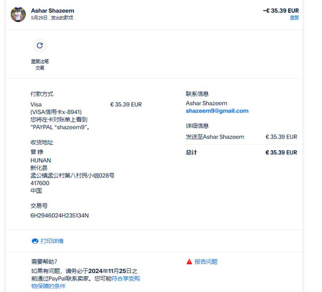
Task: Click the 发送至Ashar Shazeem detail row
Action: pos(215,137)
